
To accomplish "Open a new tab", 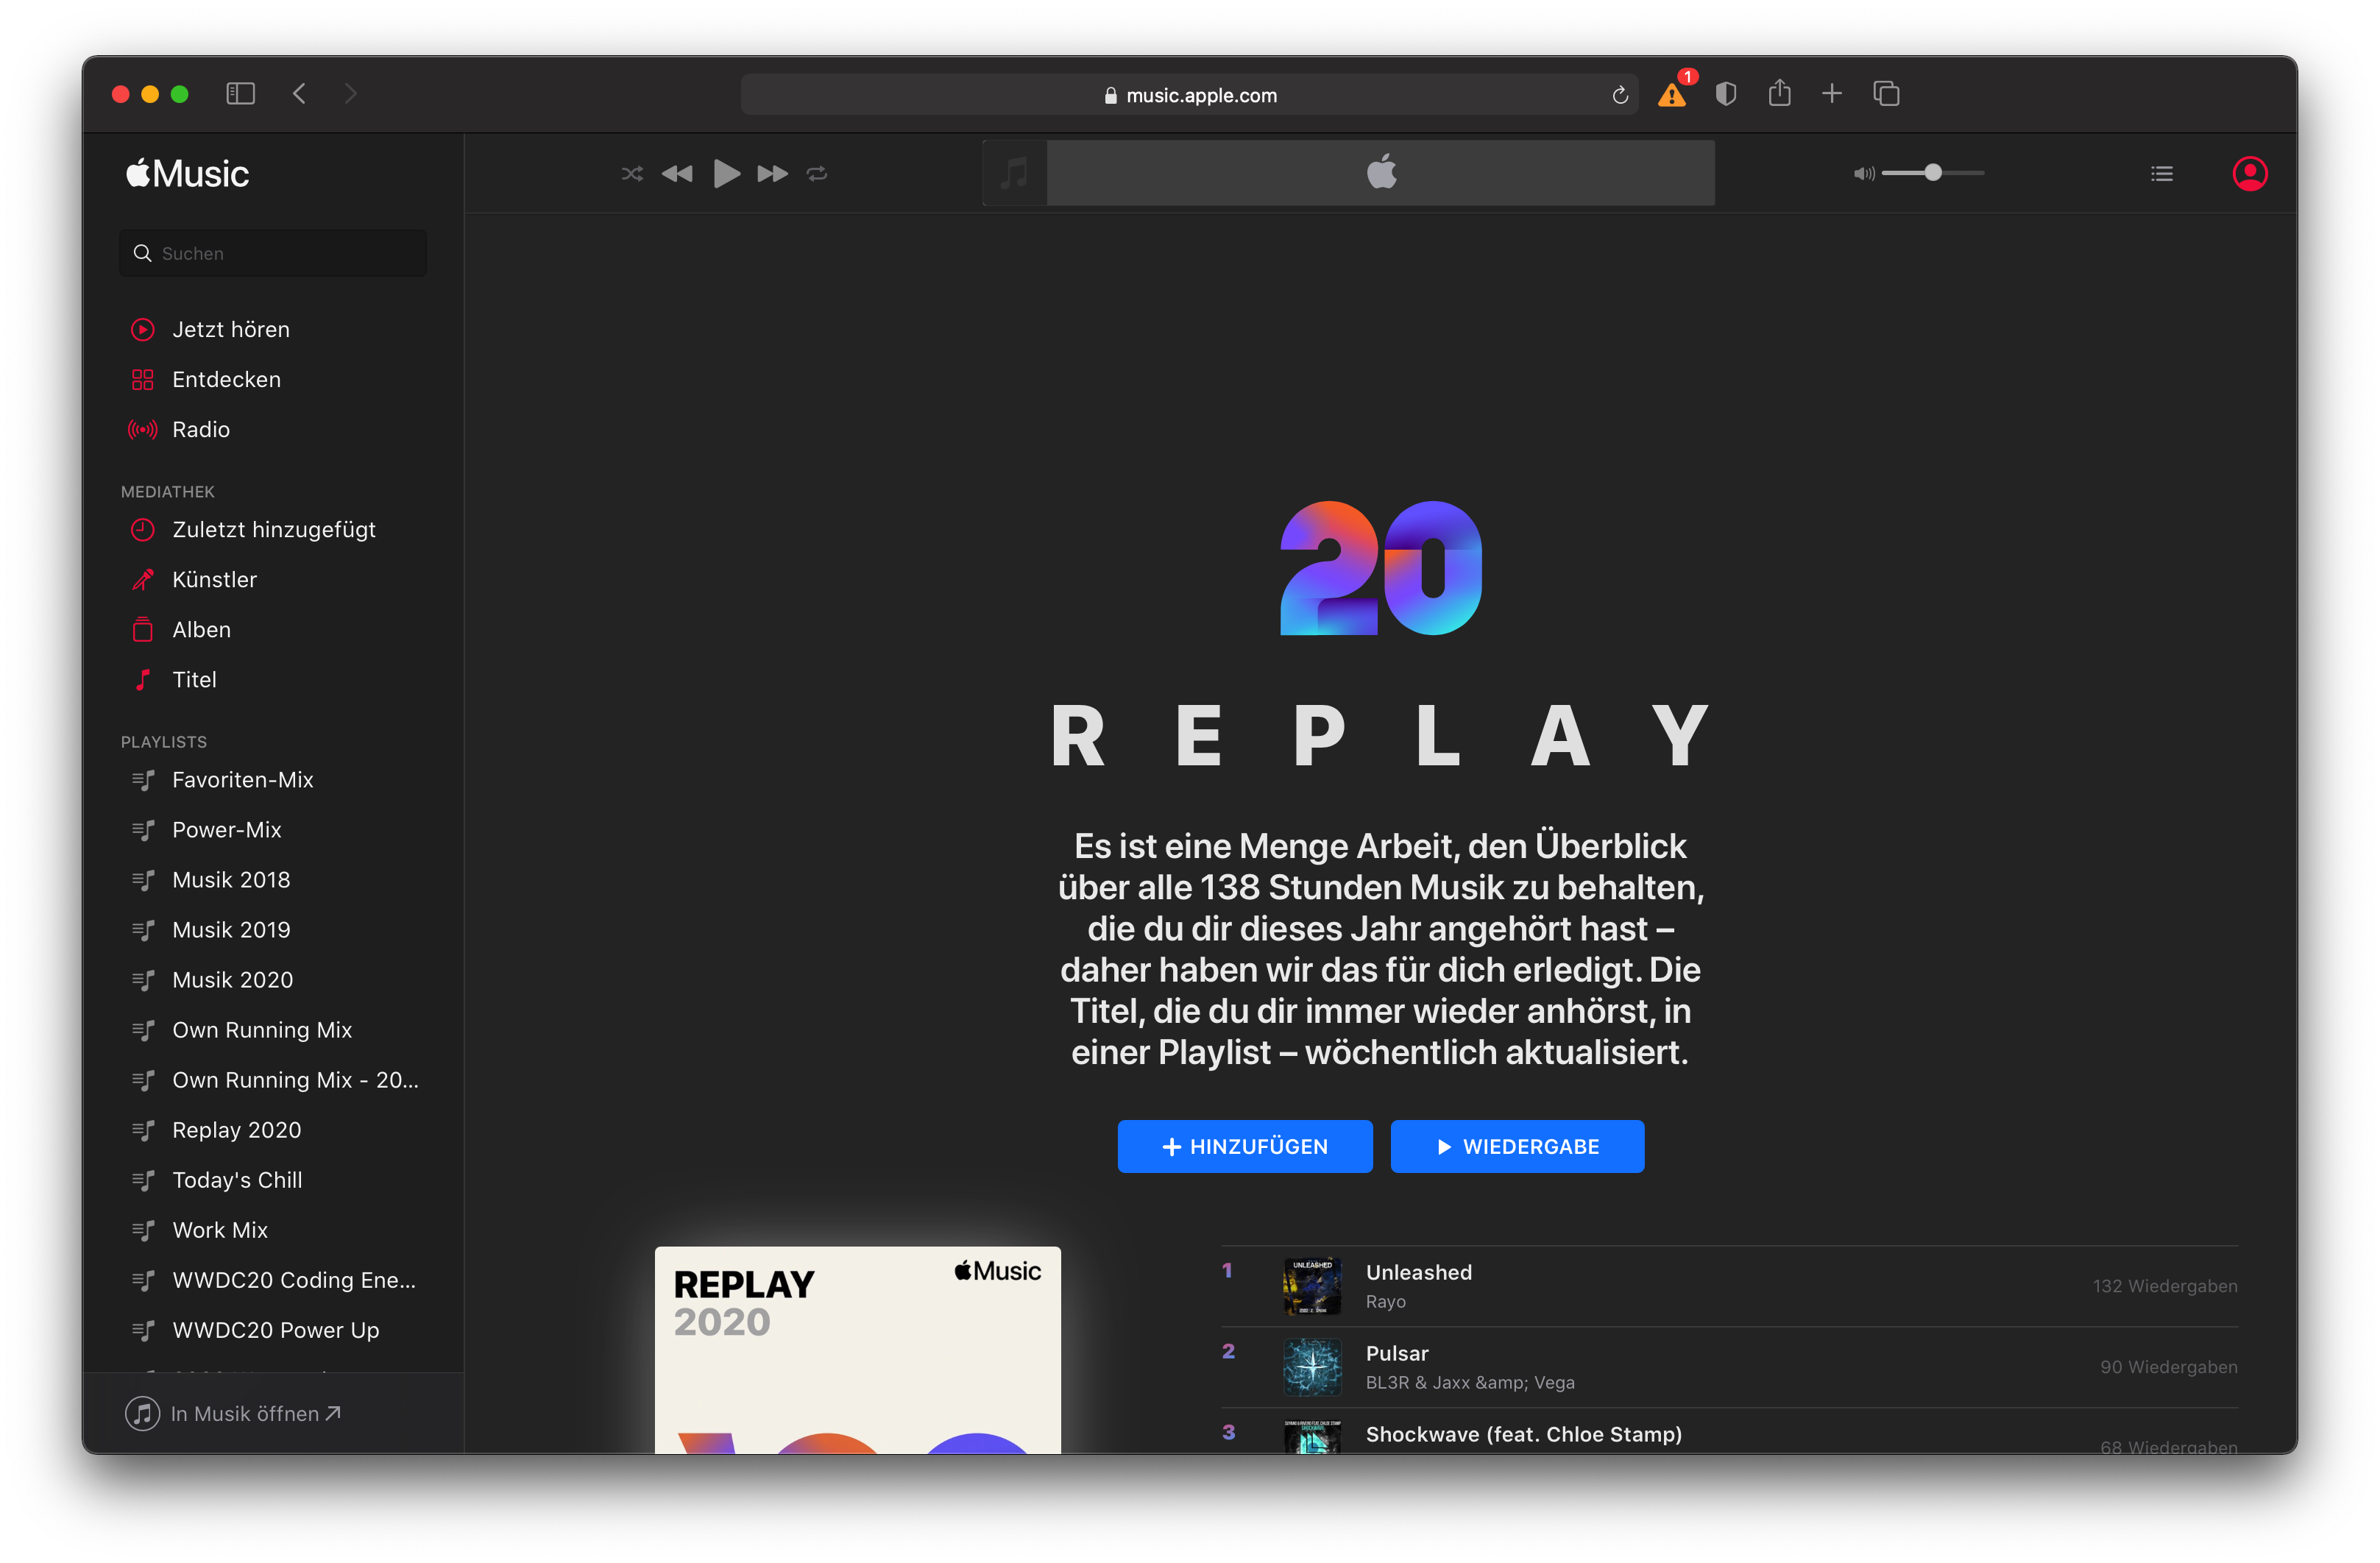I will (1832, 94).
